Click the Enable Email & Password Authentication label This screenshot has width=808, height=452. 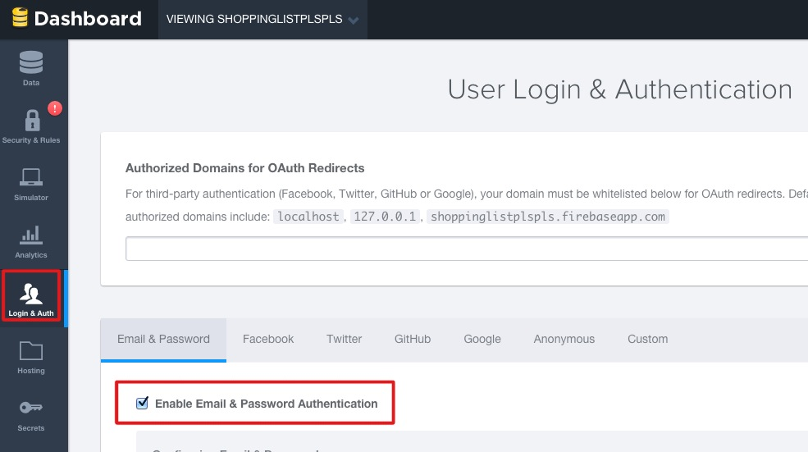click(x=266, y=404)
